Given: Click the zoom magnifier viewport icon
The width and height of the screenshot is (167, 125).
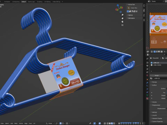Looking at the screenshot, I should [122, 15].
